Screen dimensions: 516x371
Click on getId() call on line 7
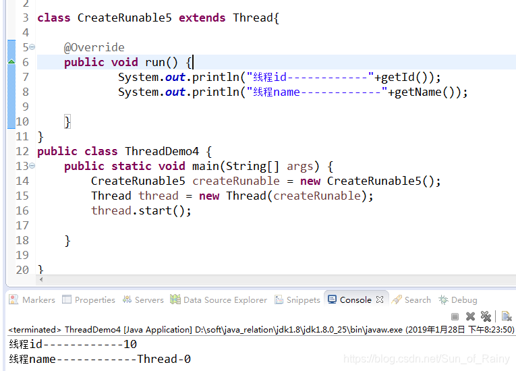pos(404,77)
